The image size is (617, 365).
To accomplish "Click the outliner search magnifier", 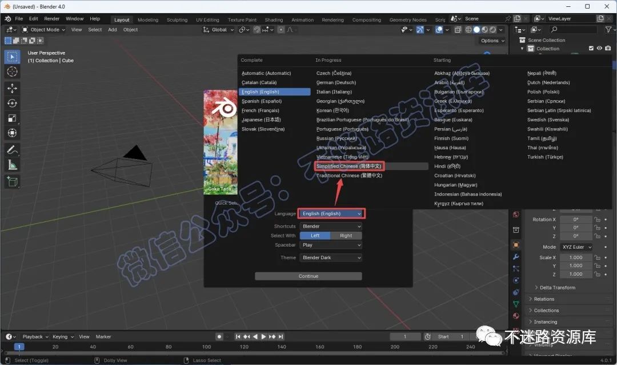I will coord(554,30).
